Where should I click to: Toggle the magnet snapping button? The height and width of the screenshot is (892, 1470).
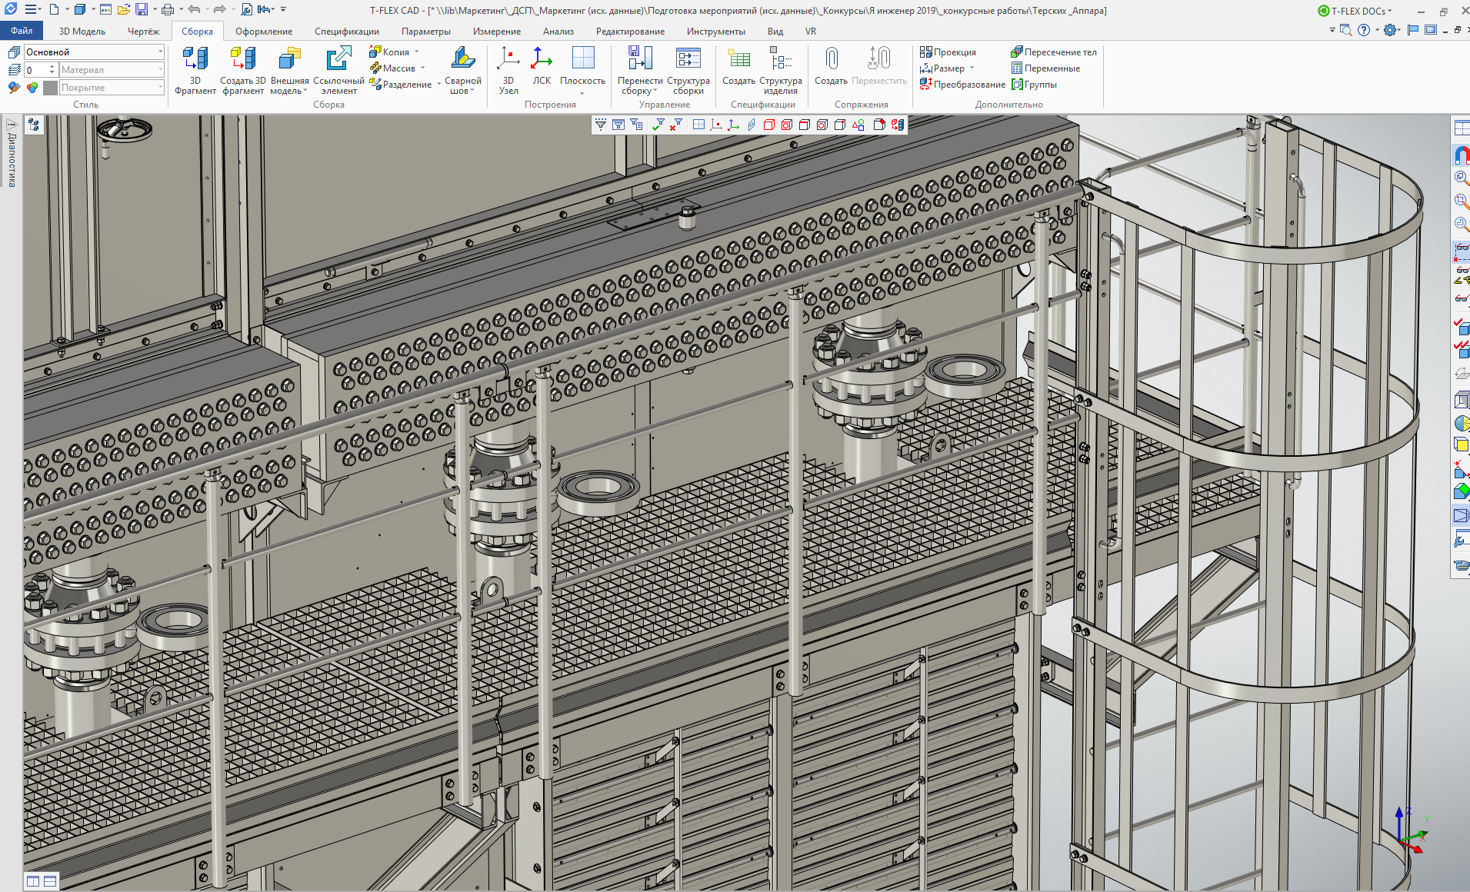(1461, 155)
